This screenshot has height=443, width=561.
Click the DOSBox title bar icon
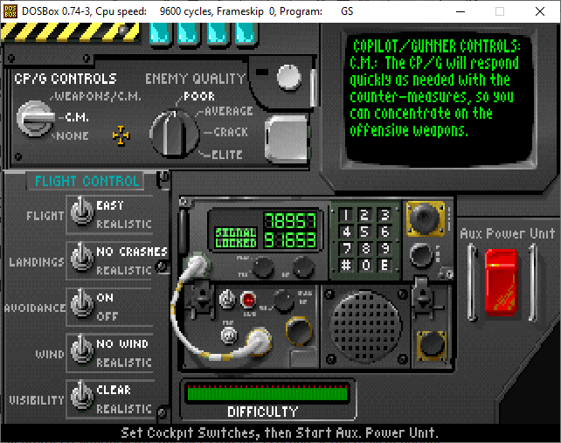pos(10,11)
